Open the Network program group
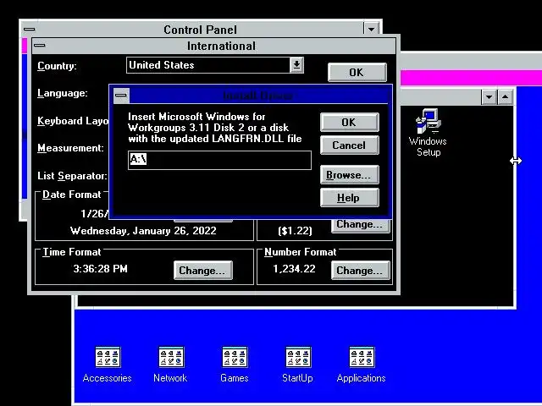The height and width of the screenshot is (406, 542). click(170, 365)
